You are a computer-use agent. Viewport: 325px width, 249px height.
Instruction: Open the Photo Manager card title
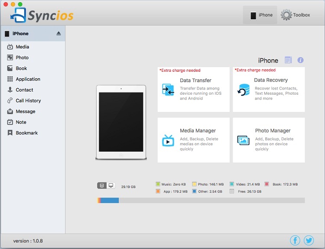pyautogui.click(x=273, y=131)
